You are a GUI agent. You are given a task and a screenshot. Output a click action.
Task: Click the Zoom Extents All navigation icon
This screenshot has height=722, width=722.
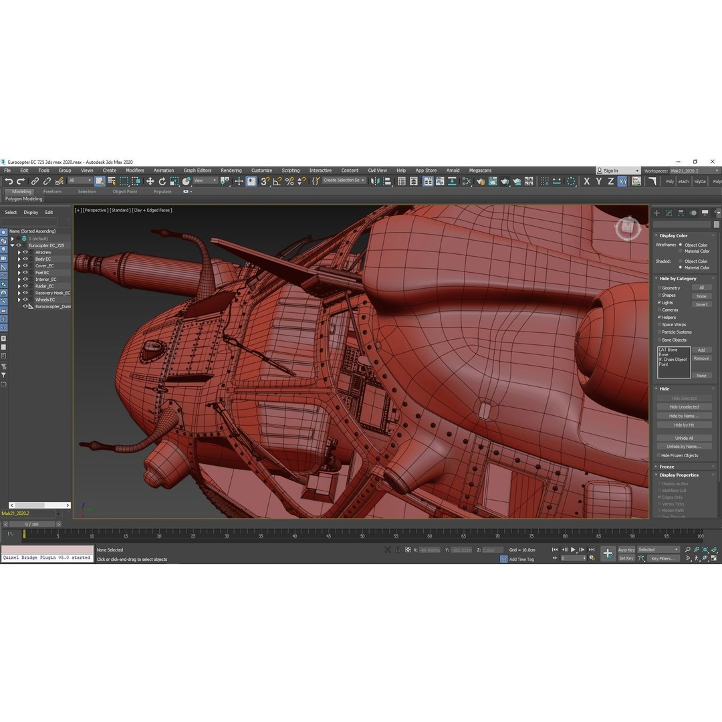coord(714,550)
